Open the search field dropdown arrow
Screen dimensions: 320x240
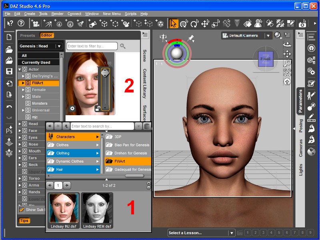point(138,126)
